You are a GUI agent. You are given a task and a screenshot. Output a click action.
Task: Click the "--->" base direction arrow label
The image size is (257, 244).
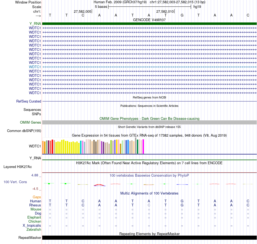click(x=38, y=16)
